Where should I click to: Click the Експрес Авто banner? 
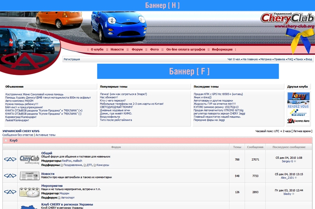point(298,120)
